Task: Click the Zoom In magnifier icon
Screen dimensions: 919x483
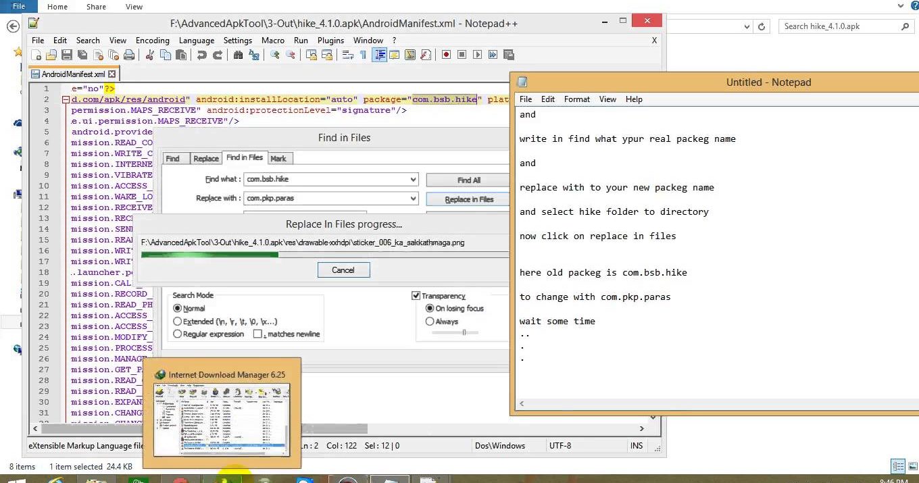Action: [275, 55]
